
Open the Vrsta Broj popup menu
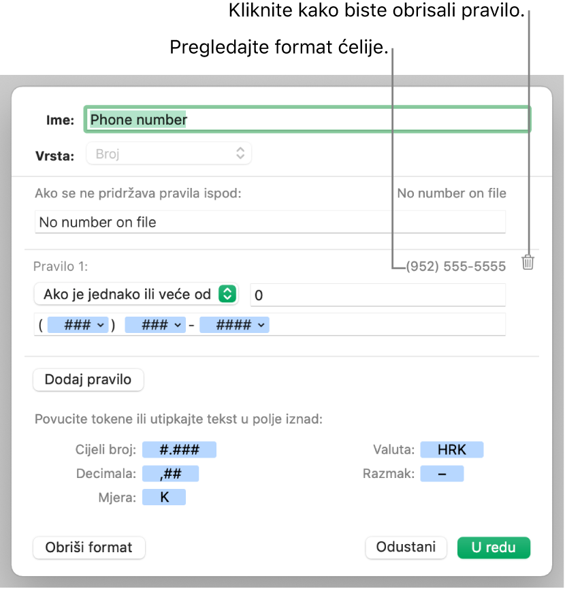click(169, 153)
